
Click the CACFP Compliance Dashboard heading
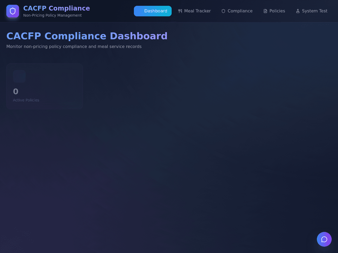[87, 36]
